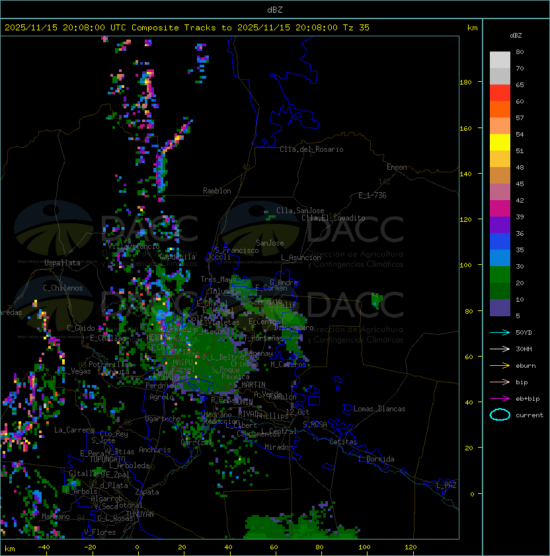
Task: Click the 'S_ROSA' map label
Action: [x=315, y=424]
